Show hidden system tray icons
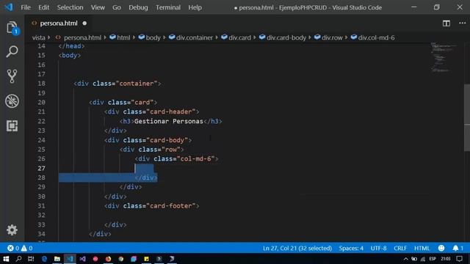 (x=405, y=259)
